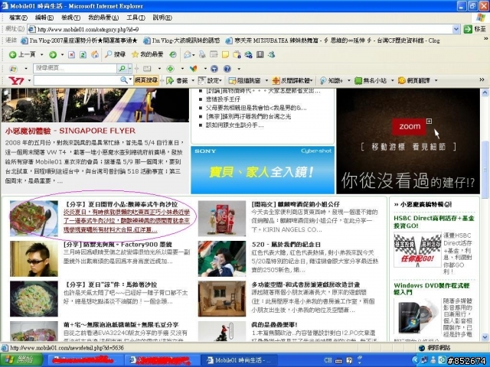
Task: Open the Factory900 墨鏡 article link
Action: [x=117, y=245]
